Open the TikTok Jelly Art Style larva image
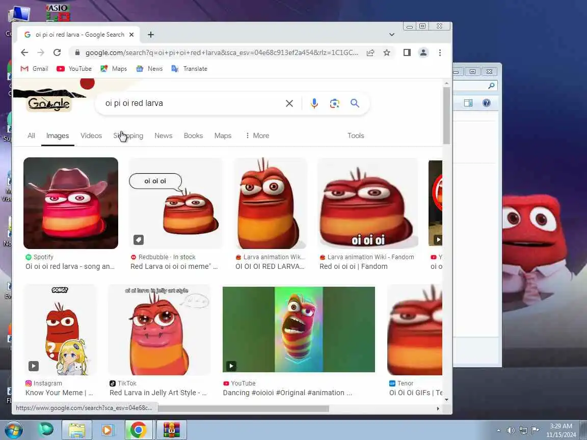 tap(159, 329)
